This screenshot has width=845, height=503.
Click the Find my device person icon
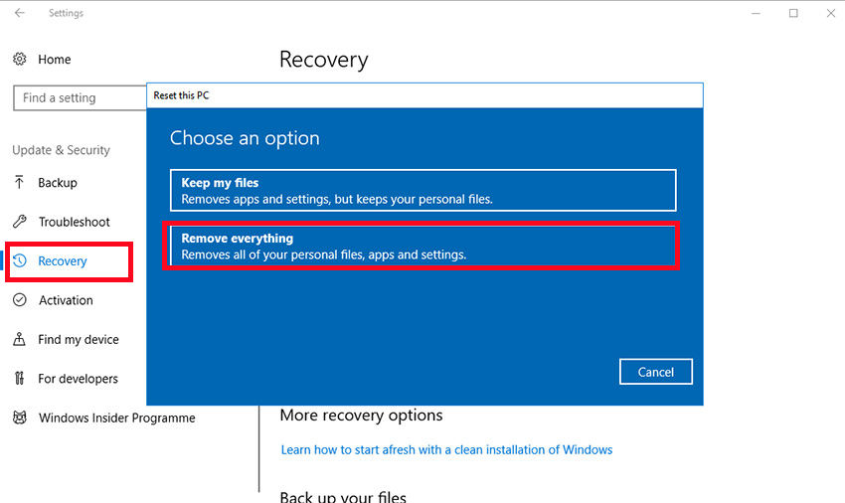[x=20, y=340]
